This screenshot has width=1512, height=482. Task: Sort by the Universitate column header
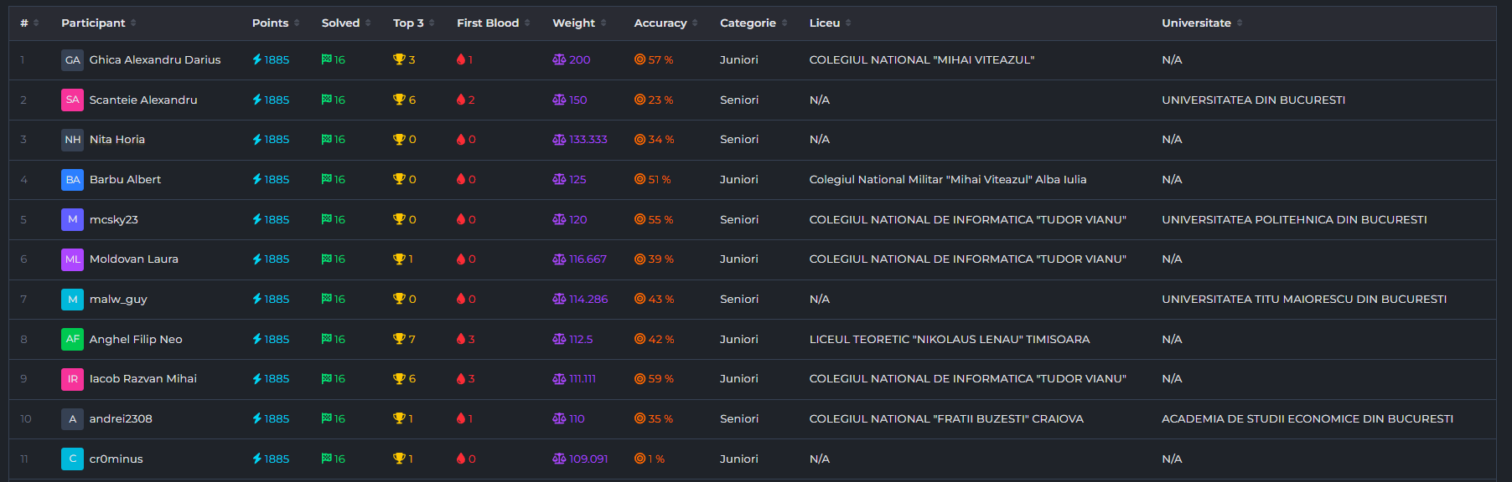coord(1196,23)
